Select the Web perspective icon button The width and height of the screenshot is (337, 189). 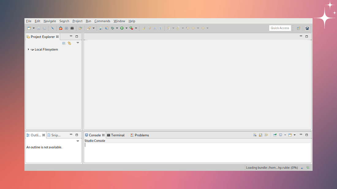point(307,28)
